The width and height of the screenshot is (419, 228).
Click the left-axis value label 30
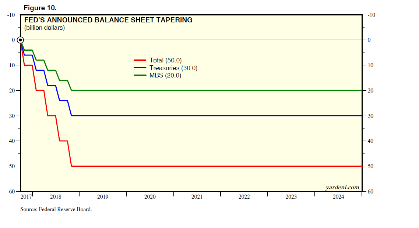point(13,116)
